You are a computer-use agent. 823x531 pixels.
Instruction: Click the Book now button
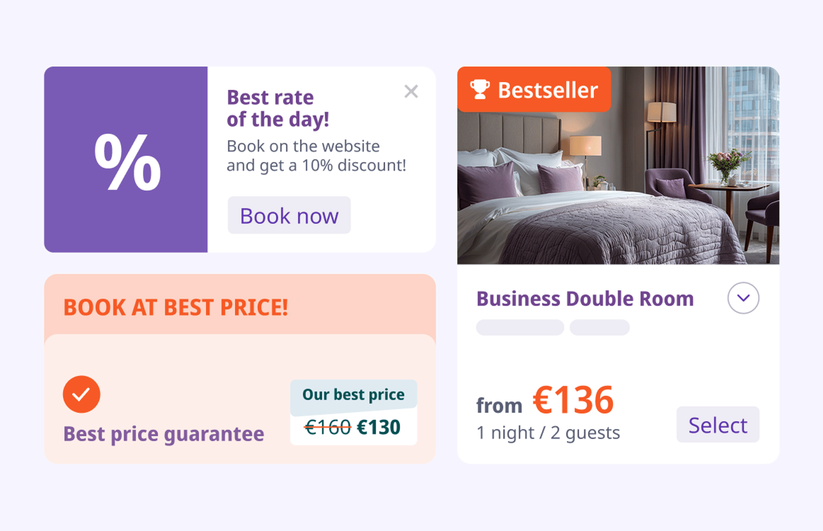[289, 215]
